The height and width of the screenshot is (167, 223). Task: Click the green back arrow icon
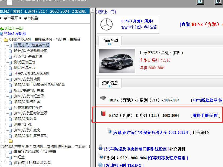2,29
